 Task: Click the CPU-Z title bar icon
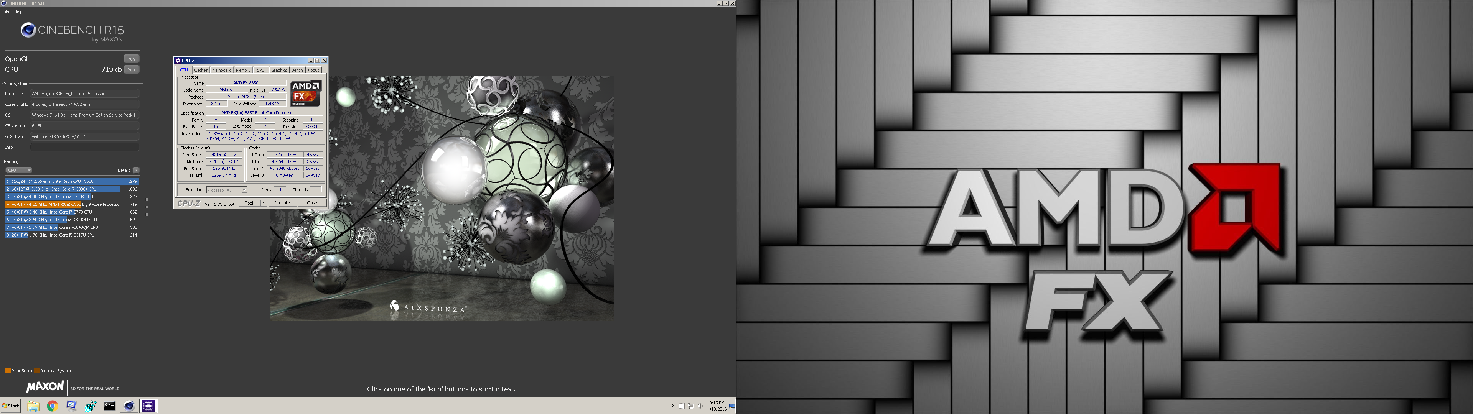pyautogui.click(x=178, y=61)
